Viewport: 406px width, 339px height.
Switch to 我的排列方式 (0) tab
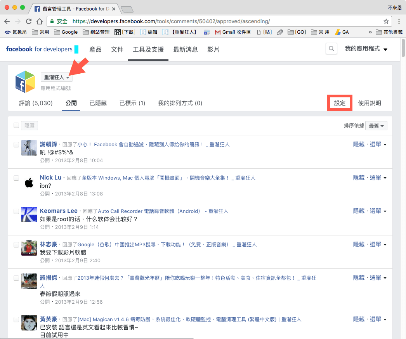coord(180,103)
